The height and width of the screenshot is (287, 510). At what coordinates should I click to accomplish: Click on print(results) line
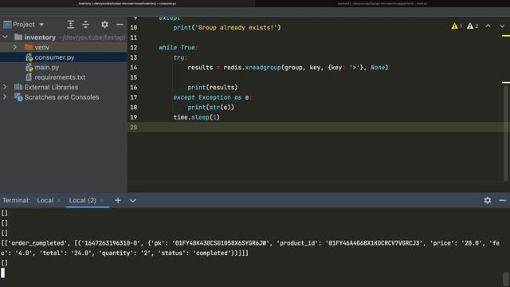[213, 87]
